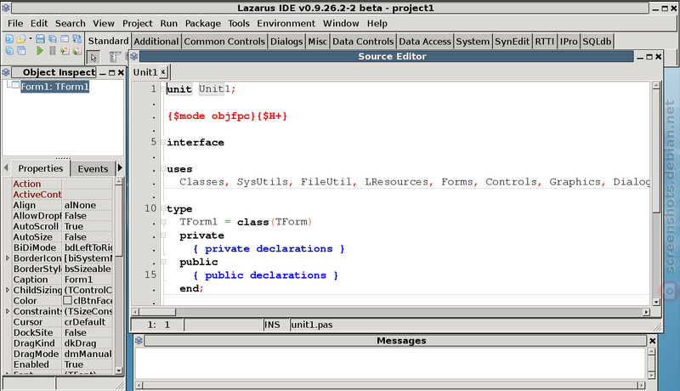Screen dimensions: 680x391
Task: Click the View Forms icon
Action: pos(20,51)
